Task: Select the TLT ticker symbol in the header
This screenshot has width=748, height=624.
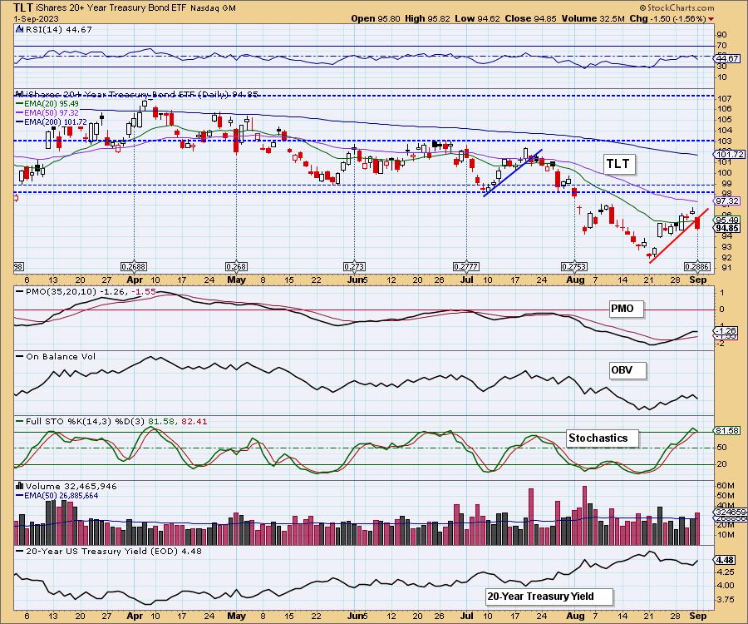Action: [23, 7]
